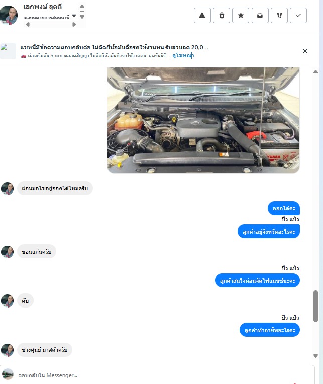
Task: Click the ตอบกลับใน Messenger reply field
Action: (x=161, y=375)
